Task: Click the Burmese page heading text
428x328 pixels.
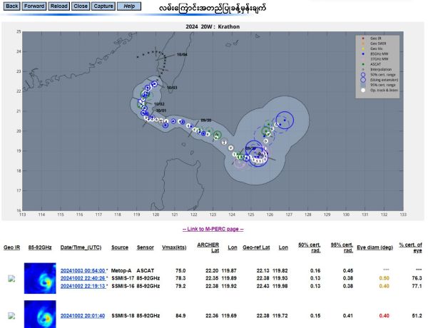Action: click(x=213, y=8)
